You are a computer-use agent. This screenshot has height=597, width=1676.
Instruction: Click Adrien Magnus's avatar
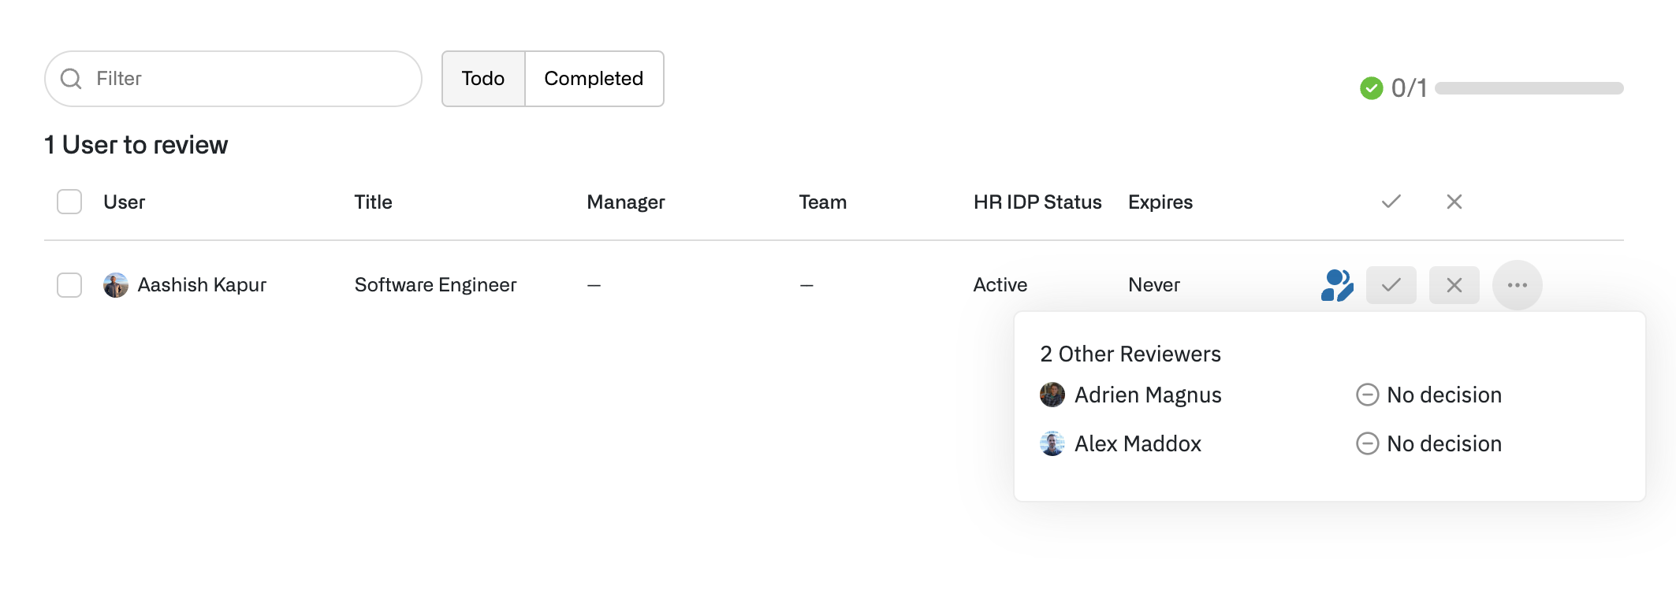1052,395
